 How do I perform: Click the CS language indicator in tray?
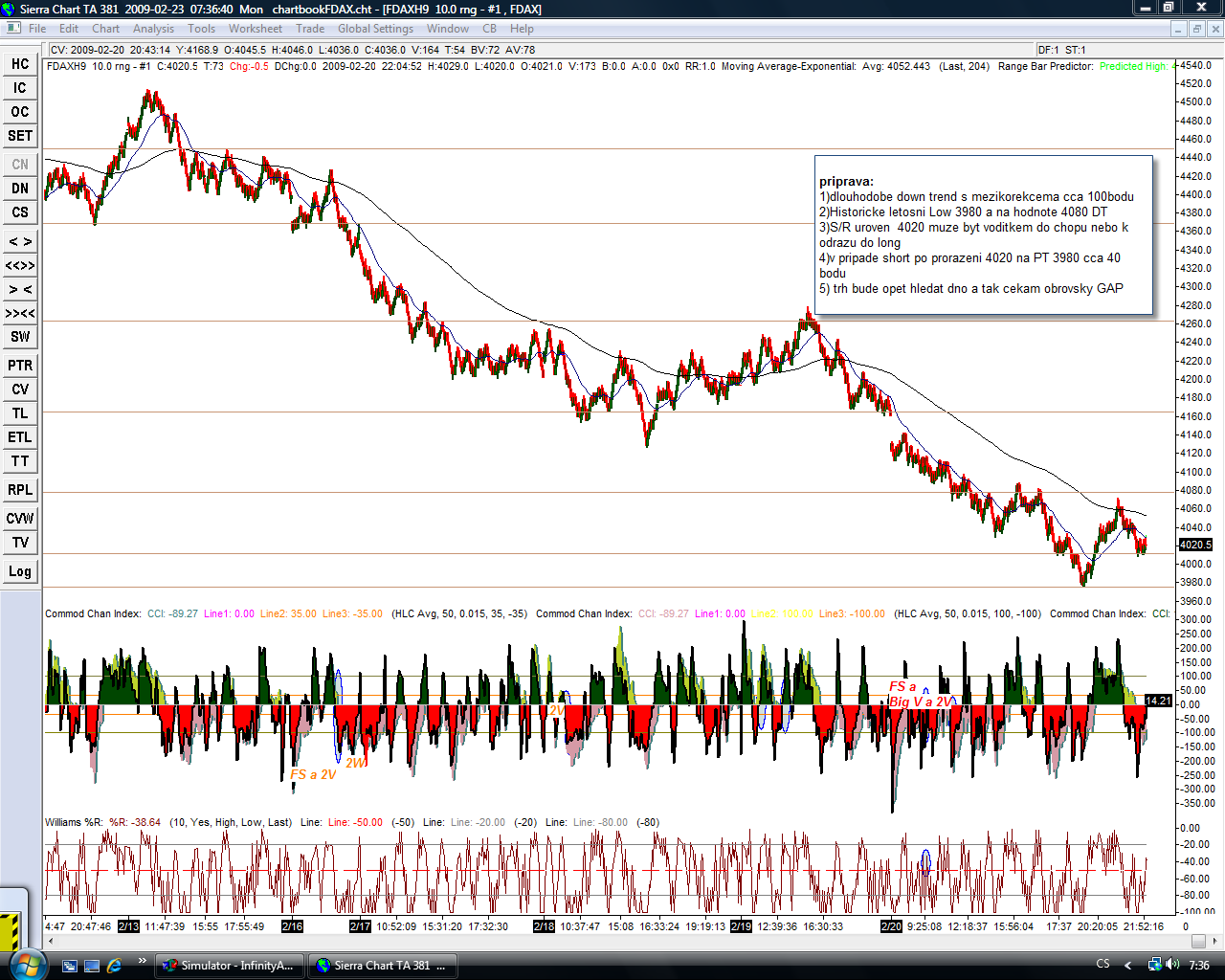click(1102, 965)
